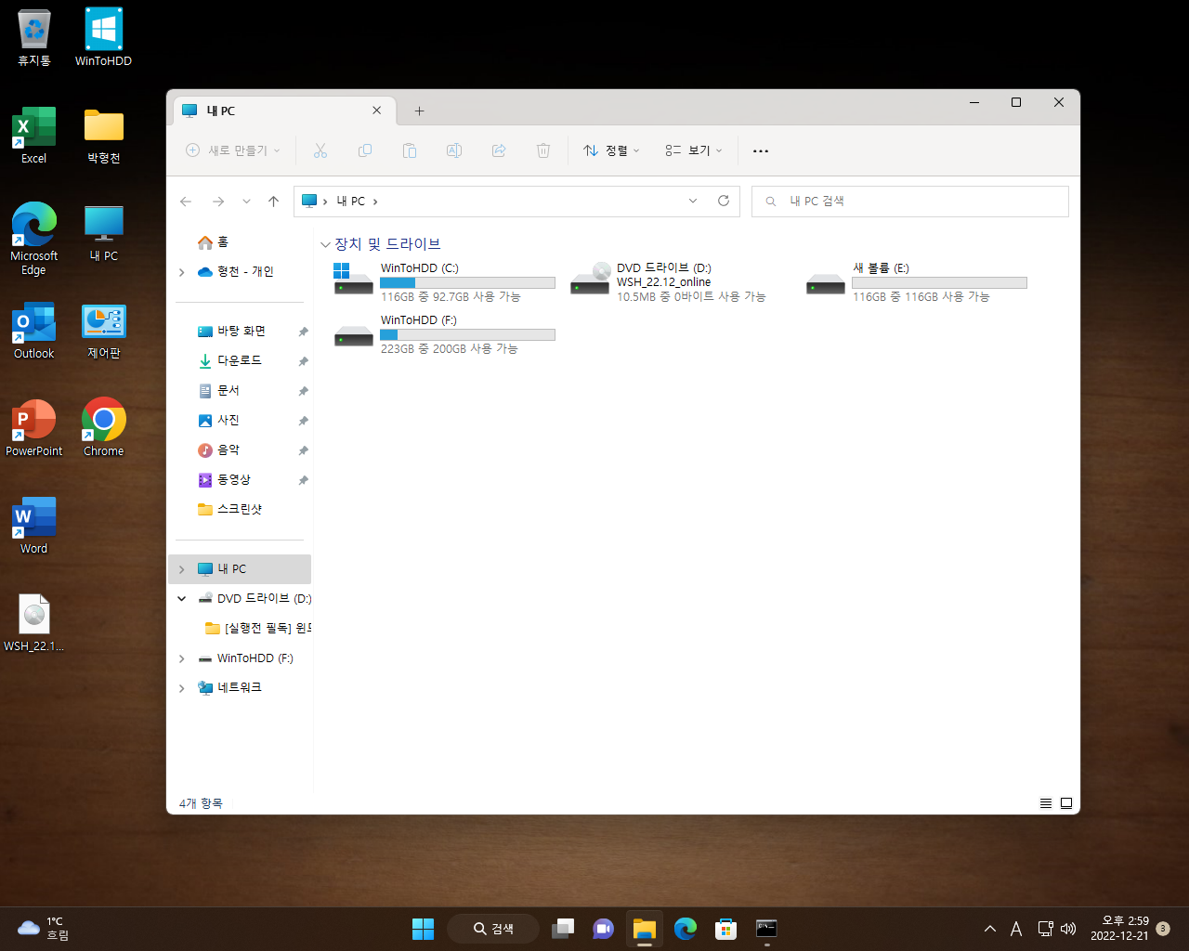This screenshot has height=951, width=1189.
Task: Click the Refresh icon beside address bar
Action: (x=724, y=201)
